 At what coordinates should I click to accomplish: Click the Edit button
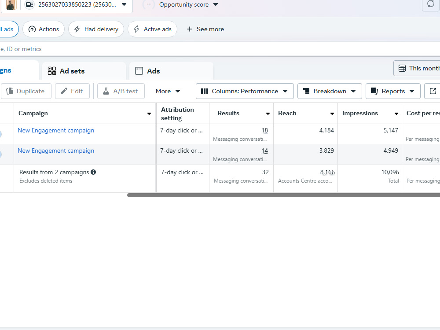point(73,91)
